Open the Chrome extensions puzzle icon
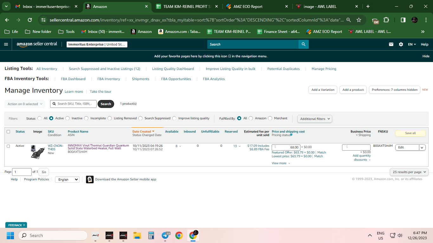 point(386,20)
